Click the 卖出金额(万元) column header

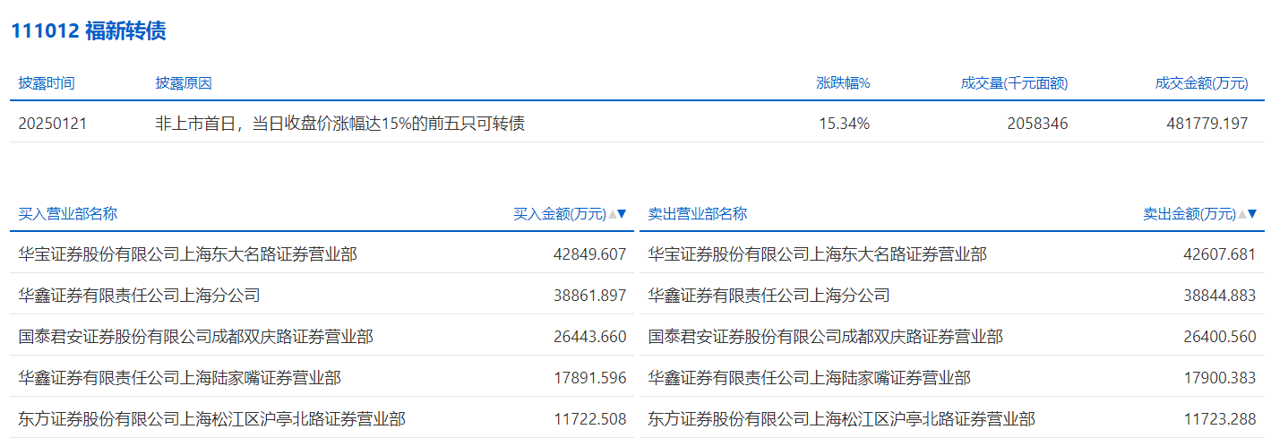point(1189,214)
